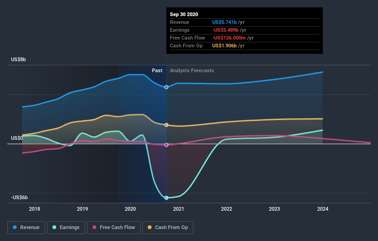Click the 2023 x-axis label
The width and height of the screenshot is (378, 241).
coord(274,209)
